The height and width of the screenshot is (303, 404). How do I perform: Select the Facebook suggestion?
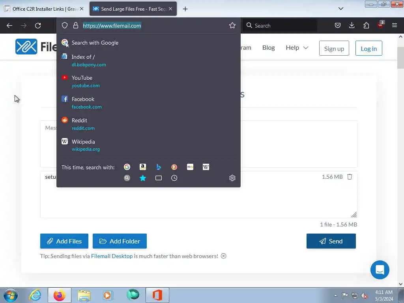tap(148, 103)
